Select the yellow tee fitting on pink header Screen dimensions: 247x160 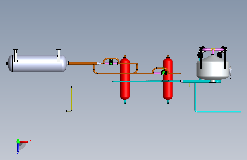(213, 50)
